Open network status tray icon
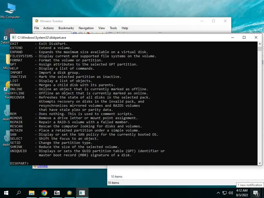 (x=225, y=193)
